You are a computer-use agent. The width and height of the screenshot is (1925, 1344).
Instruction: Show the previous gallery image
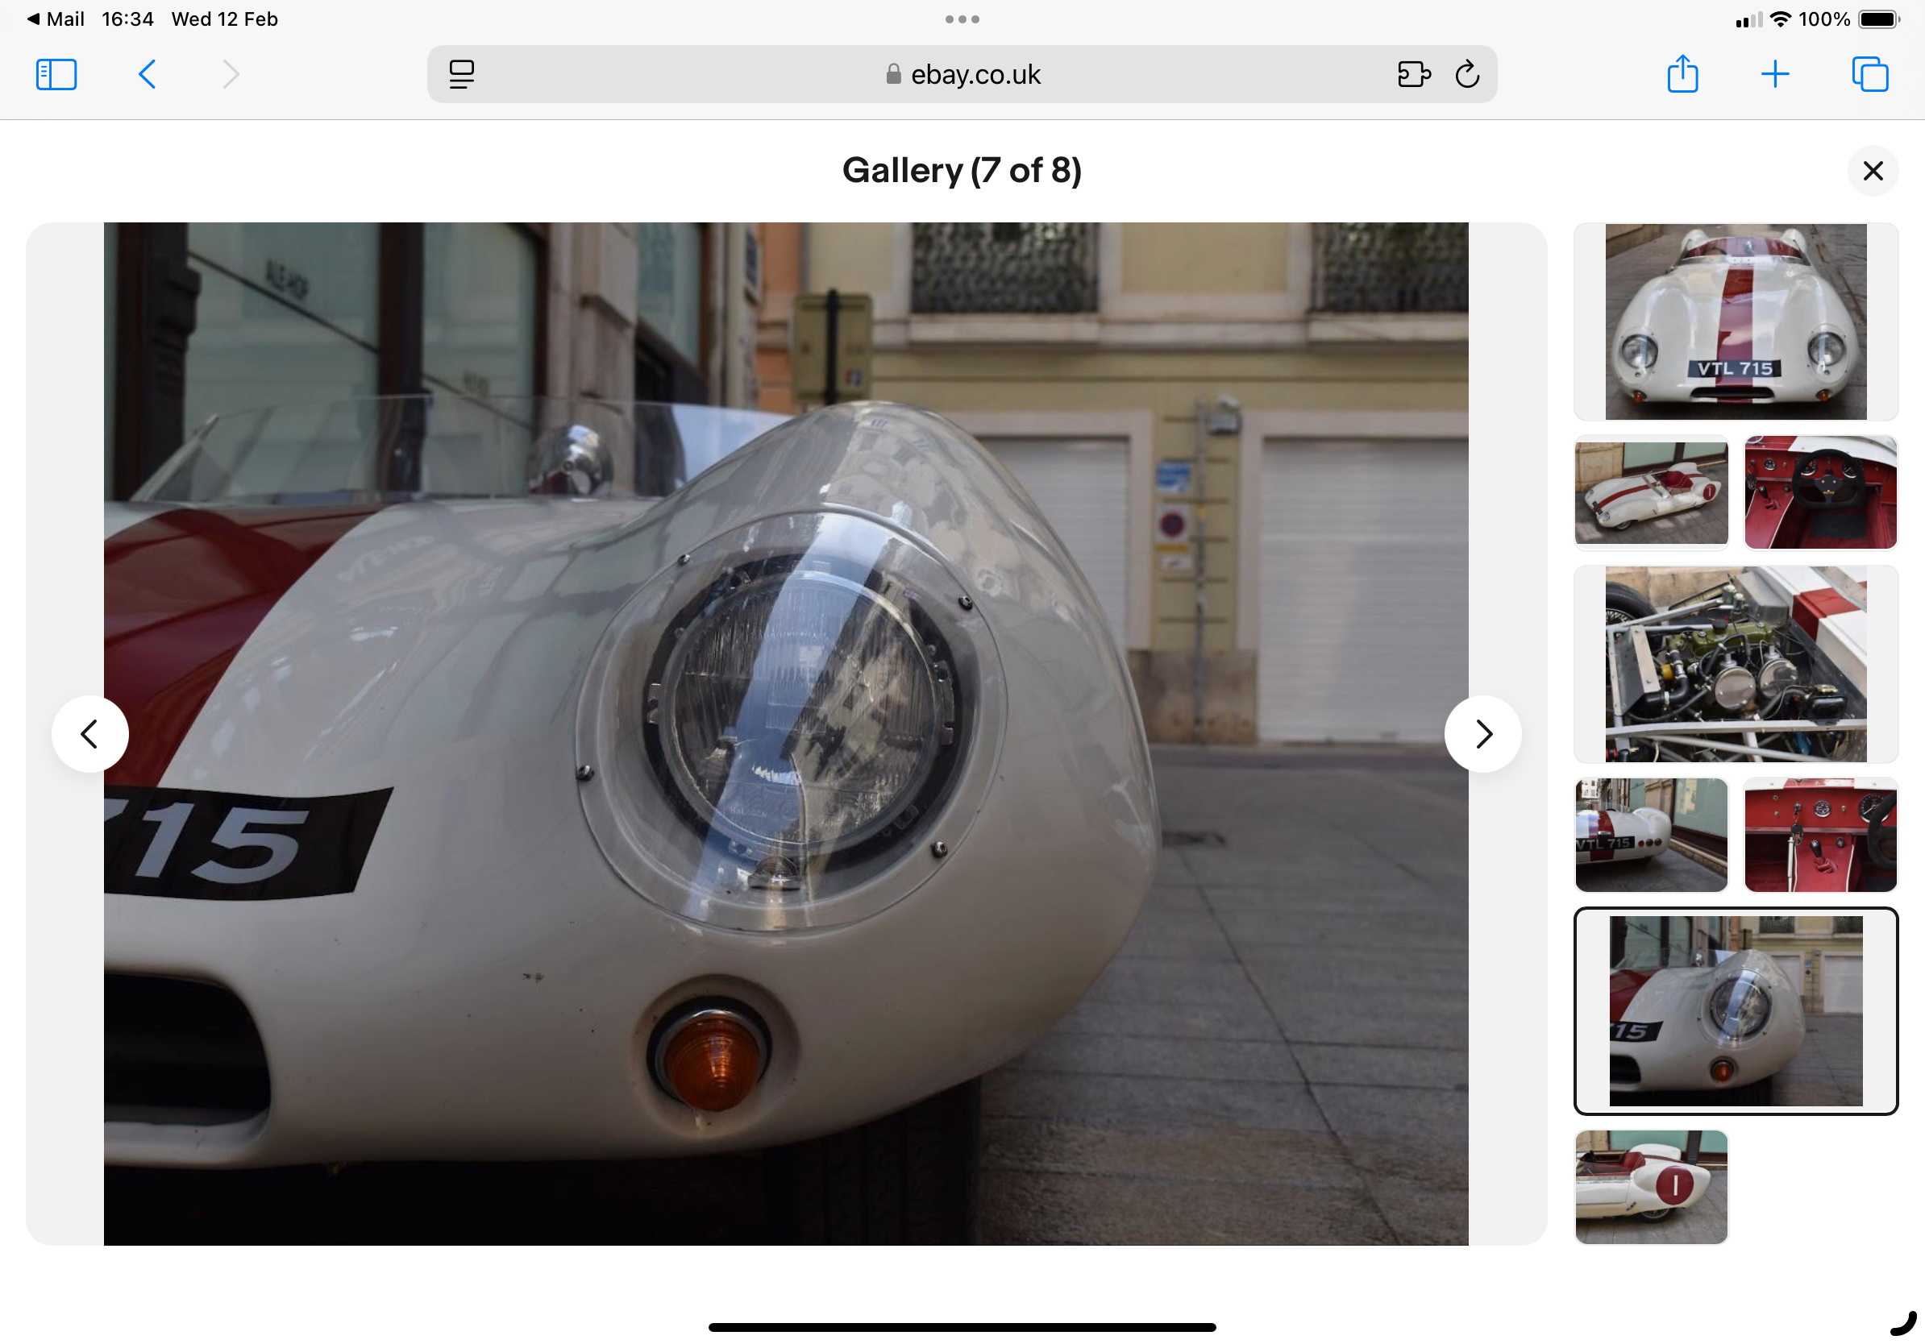(89, 734)
